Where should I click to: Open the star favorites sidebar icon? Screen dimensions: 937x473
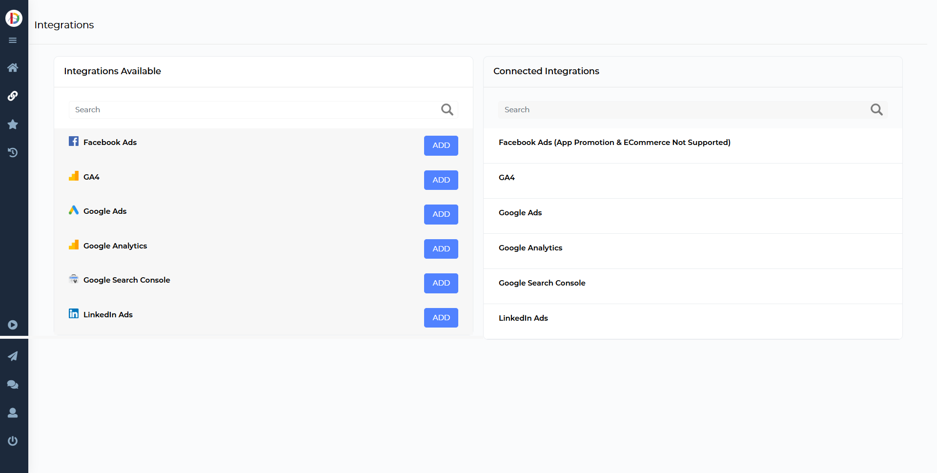(13, 124)
